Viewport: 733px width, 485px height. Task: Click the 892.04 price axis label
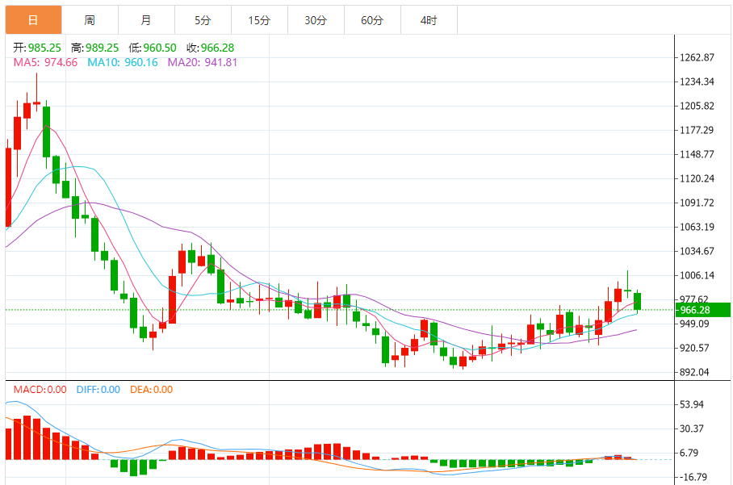coord(694,372)
